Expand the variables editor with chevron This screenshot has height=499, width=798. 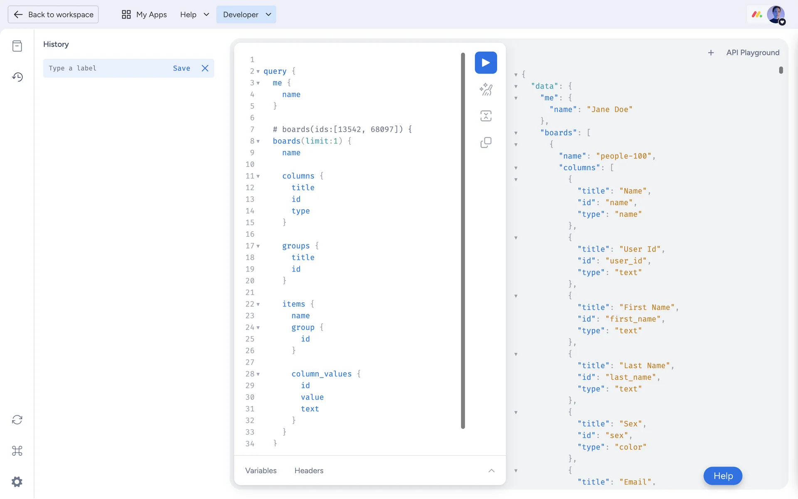(x=491, y=471)
